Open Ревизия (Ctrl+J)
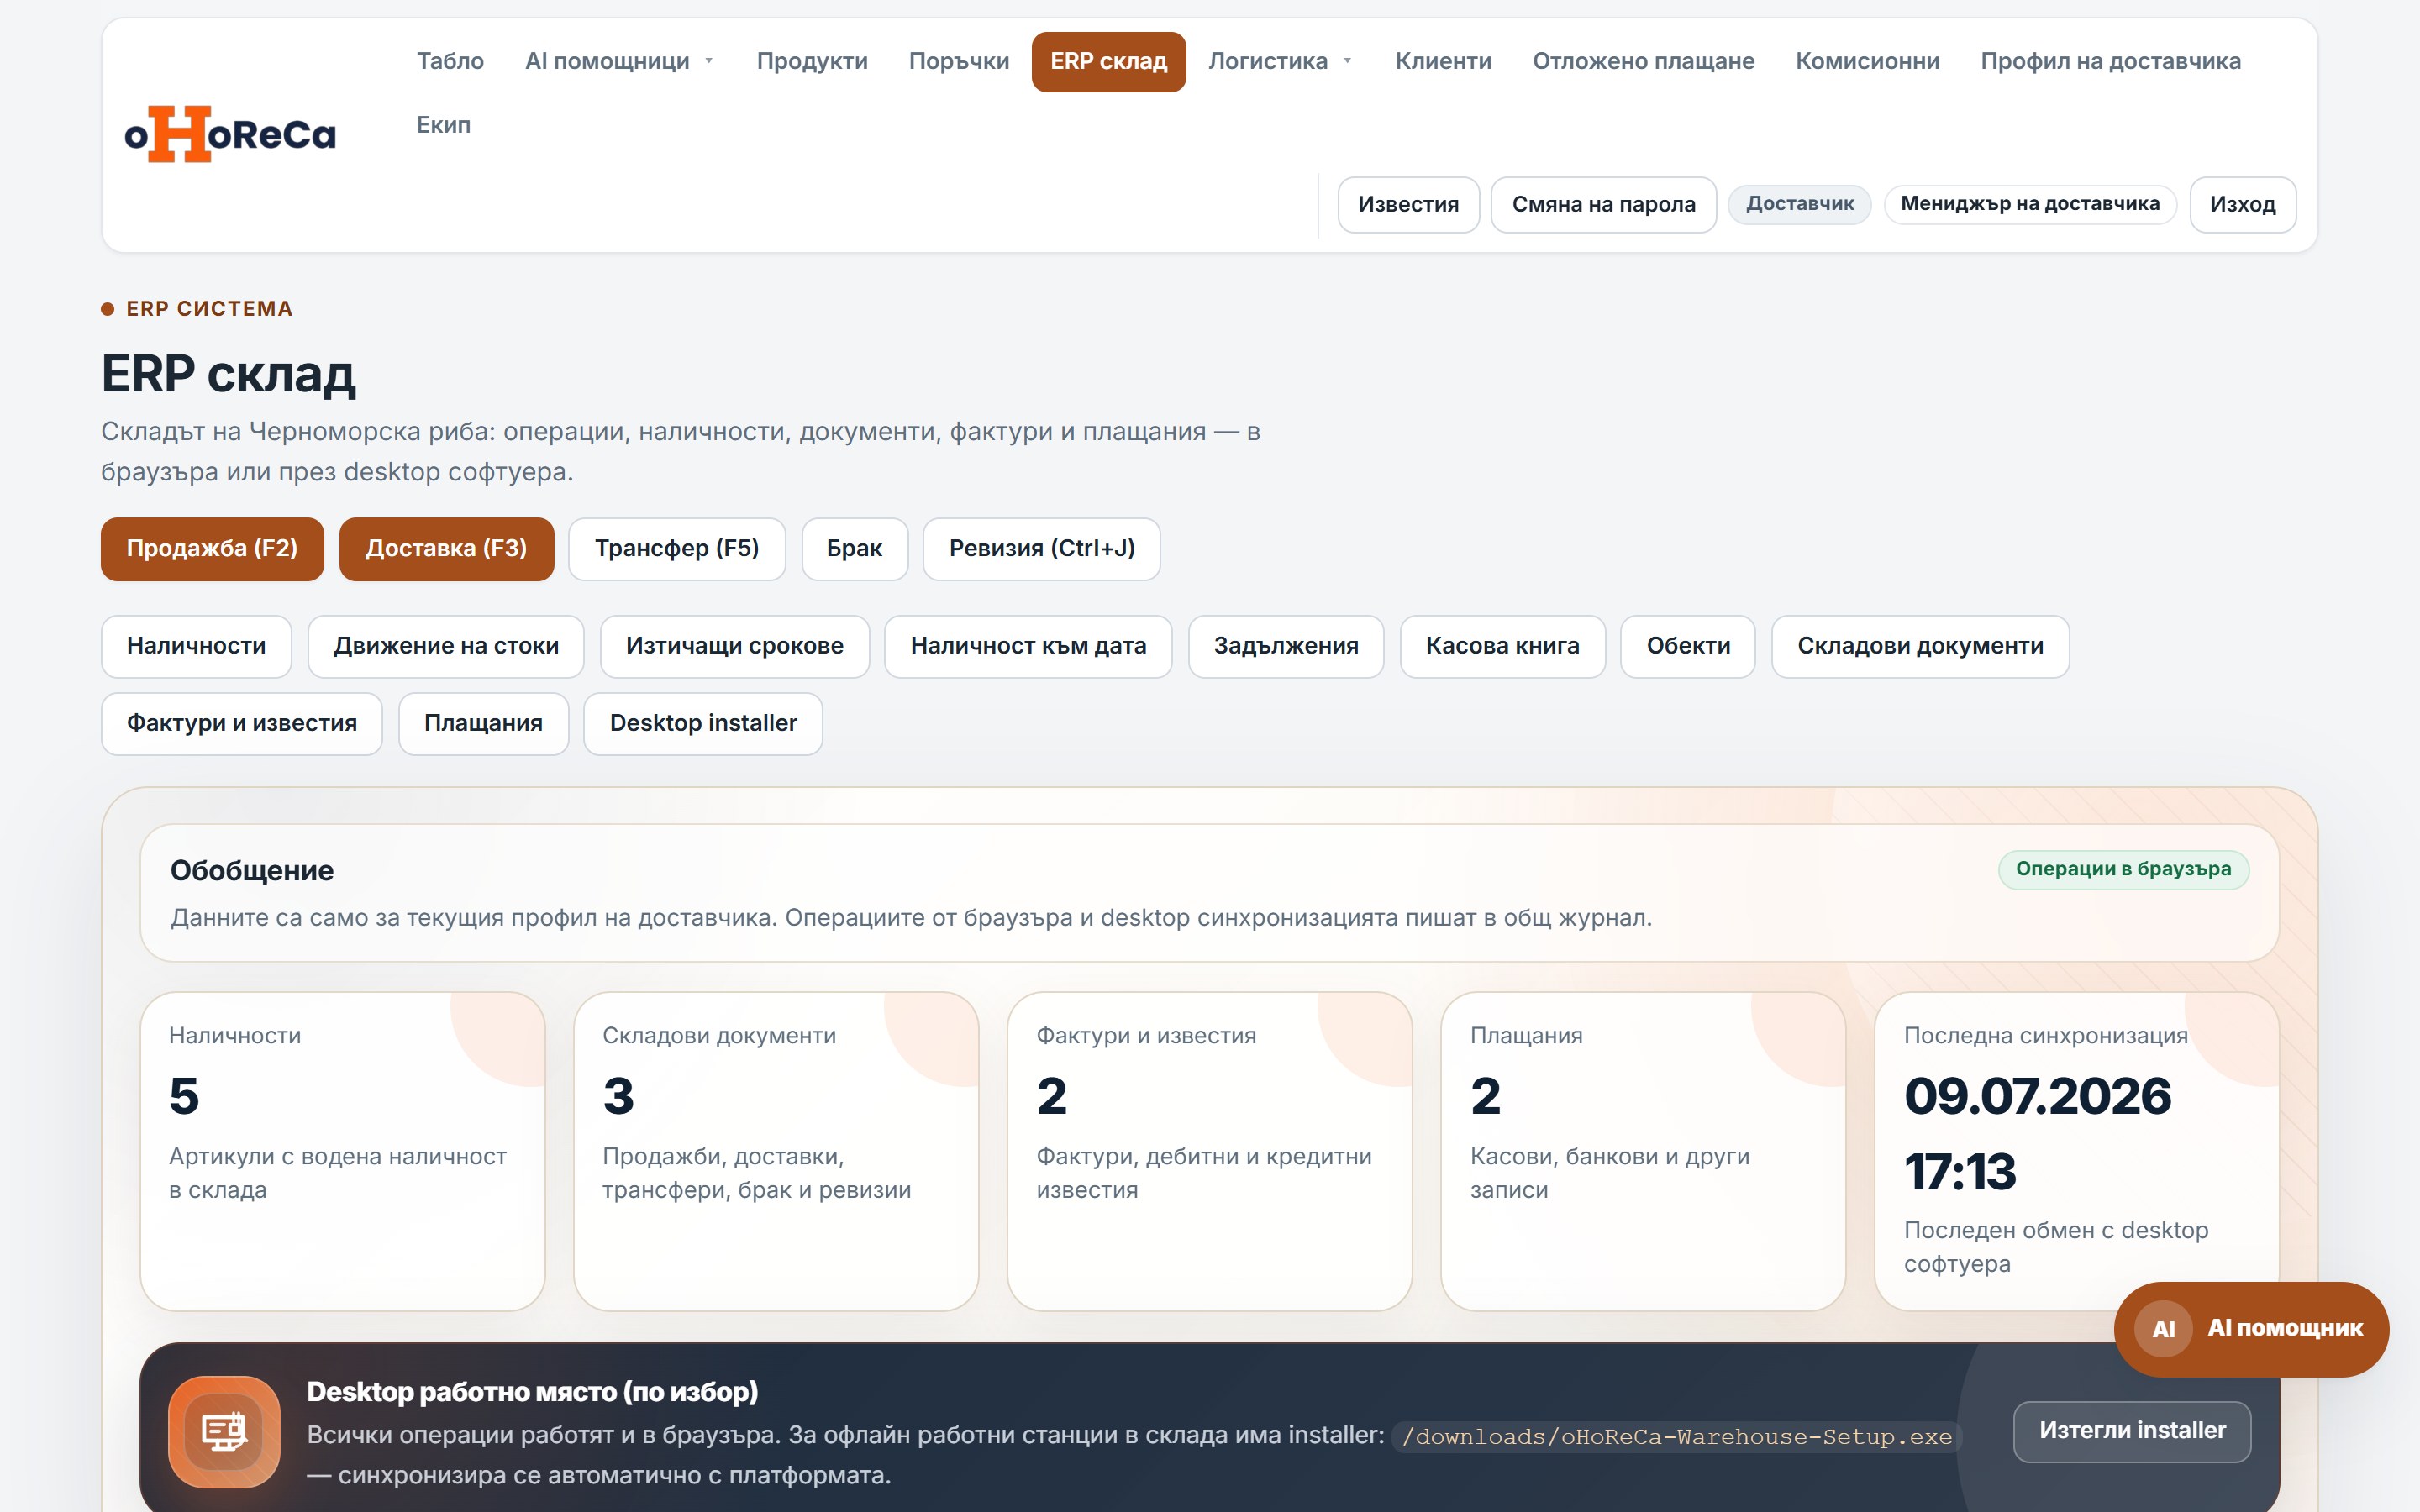Screen dimensions: 2420x1512 pos(1041,548)
